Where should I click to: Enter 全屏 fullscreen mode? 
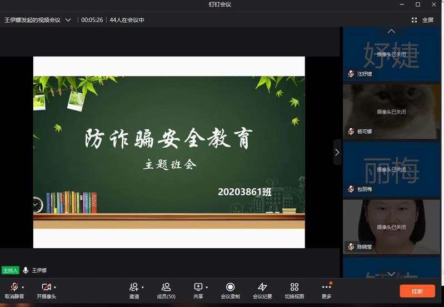tap(422, 20)
